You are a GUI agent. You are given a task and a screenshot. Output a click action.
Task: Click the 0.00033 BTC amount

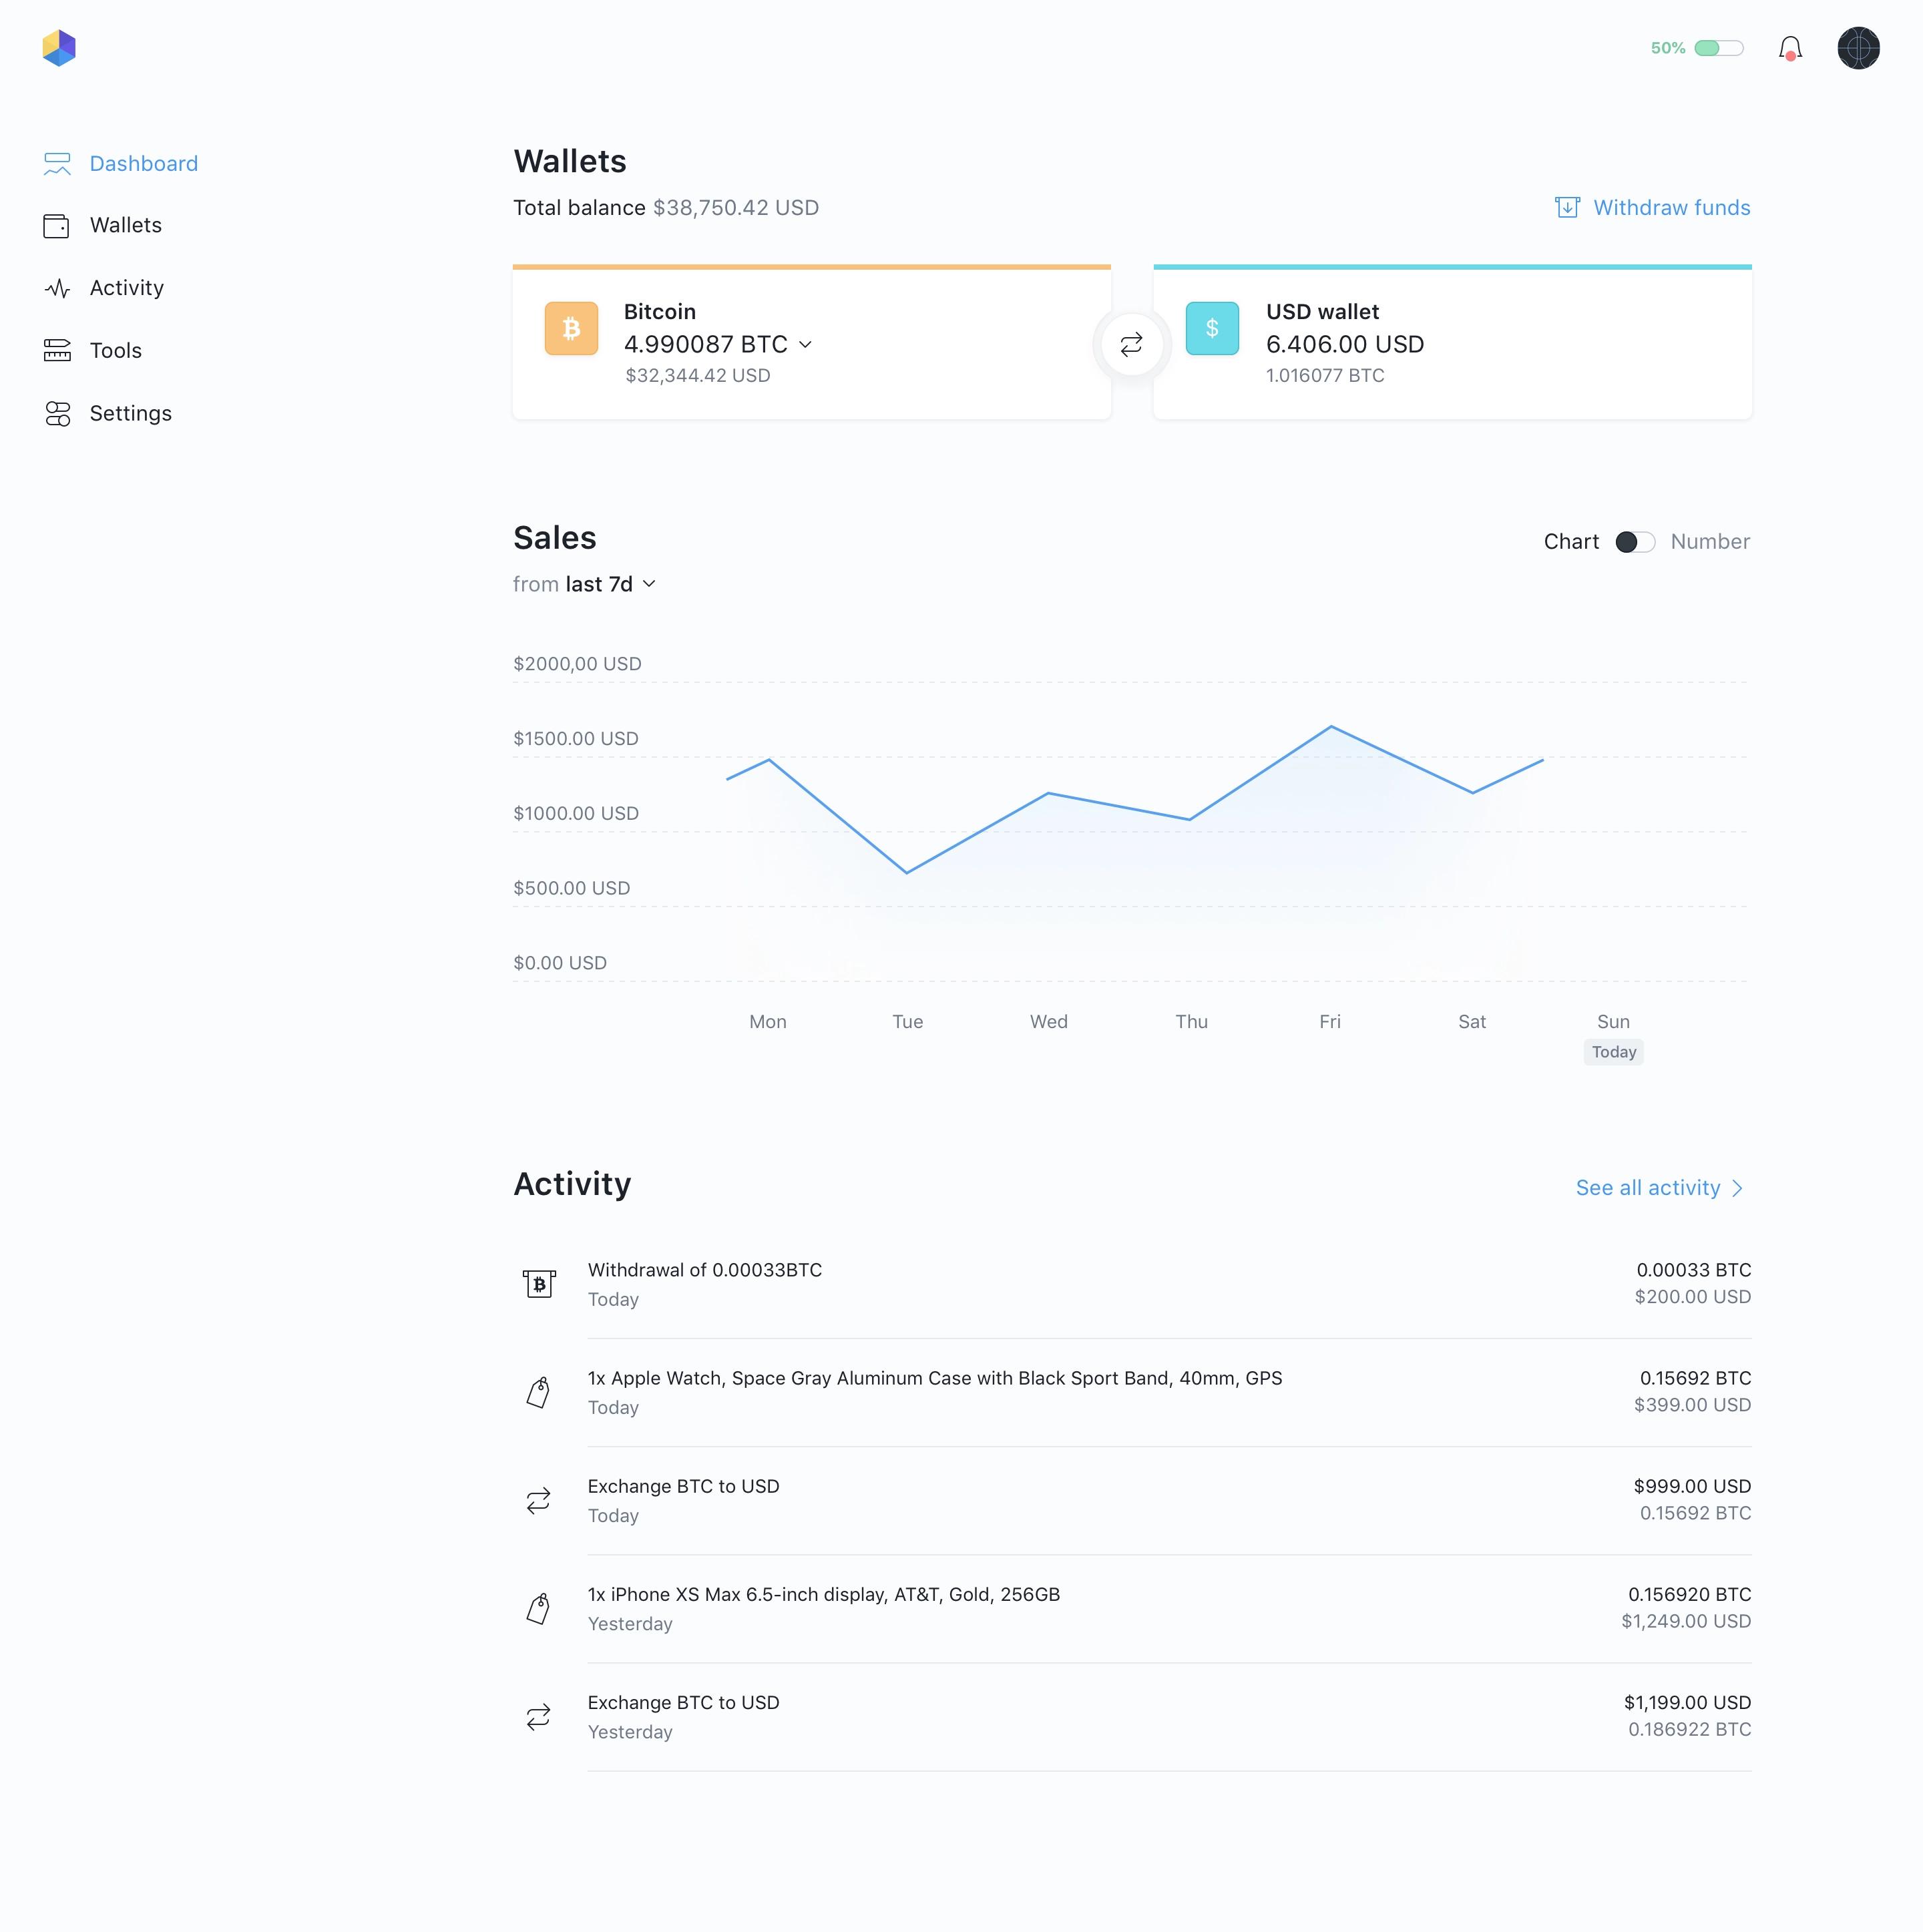[1694, 1270]
